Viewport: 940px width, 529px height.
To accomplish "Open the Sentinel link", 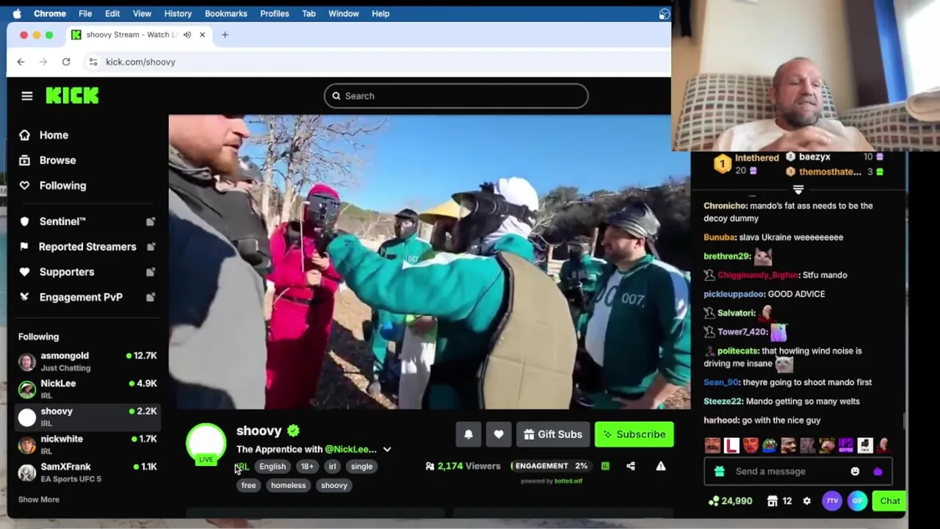I will click(x=62, y=221).
